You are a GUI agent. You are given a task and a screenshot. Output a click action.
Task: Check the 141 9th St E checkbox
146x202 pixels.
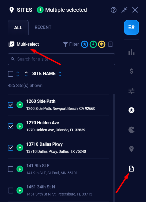(x=11, y=169)
